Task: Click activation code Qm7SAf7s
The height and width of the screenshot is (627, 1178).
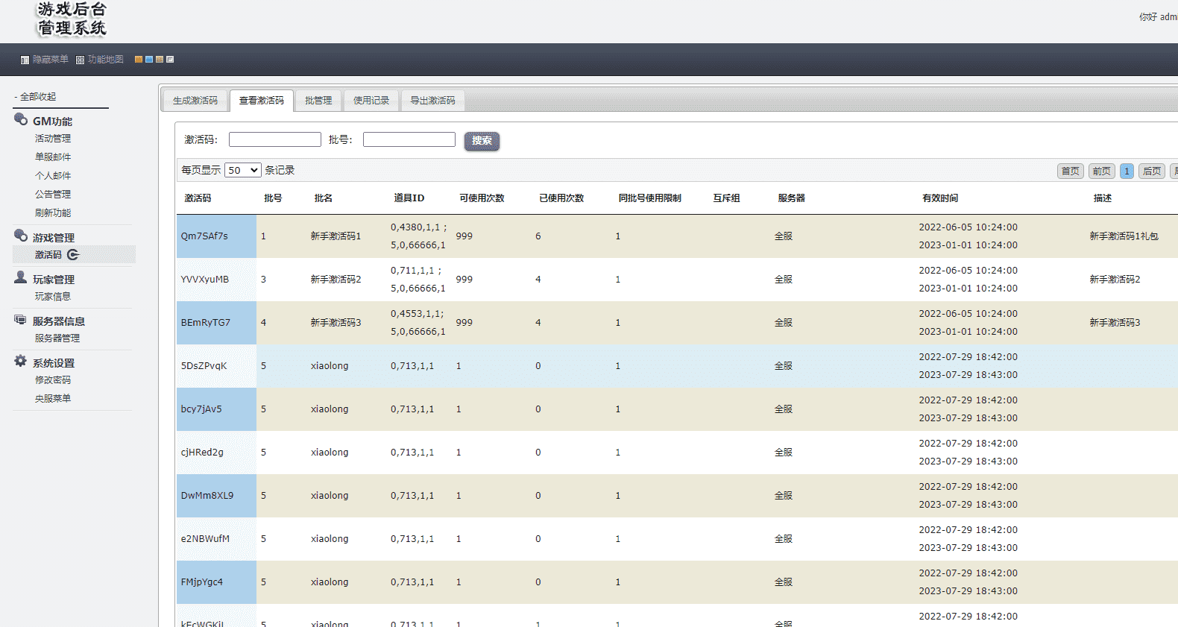Action: pos(204,236)
